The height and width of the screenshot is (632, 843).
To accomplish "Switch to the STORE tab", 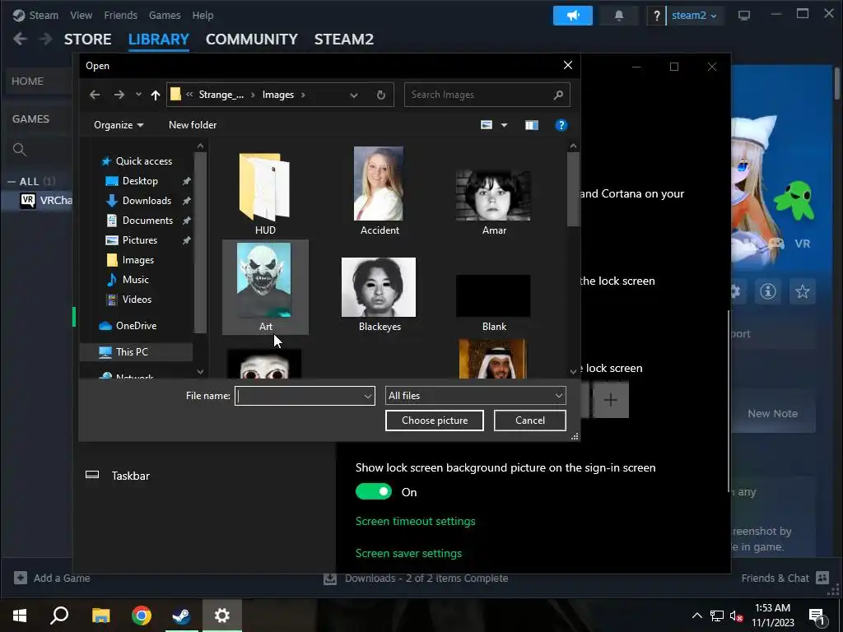I will point(87,39).
